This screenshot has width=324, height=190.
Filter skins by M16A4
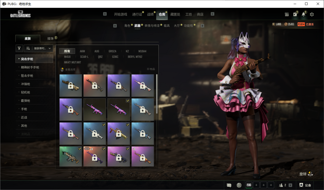pyautogui.click(x=142, y=51)
